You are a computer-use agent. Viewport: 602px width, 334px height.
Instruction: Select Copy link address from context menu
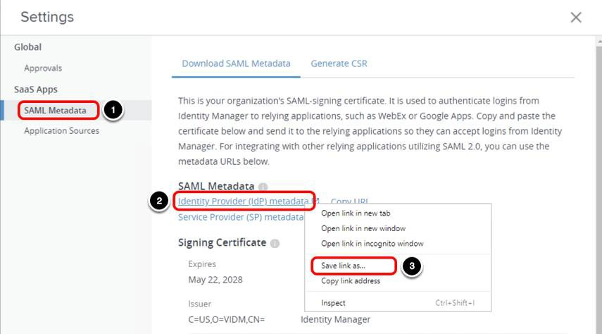pyautogui.click(x=351, y=281)
